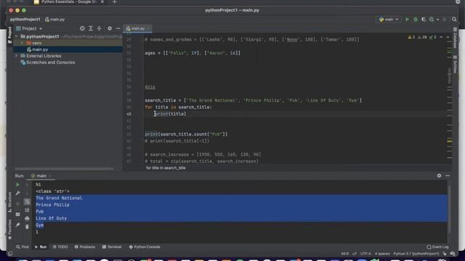
Task: Print the Run console output
Action: (27, 219)
